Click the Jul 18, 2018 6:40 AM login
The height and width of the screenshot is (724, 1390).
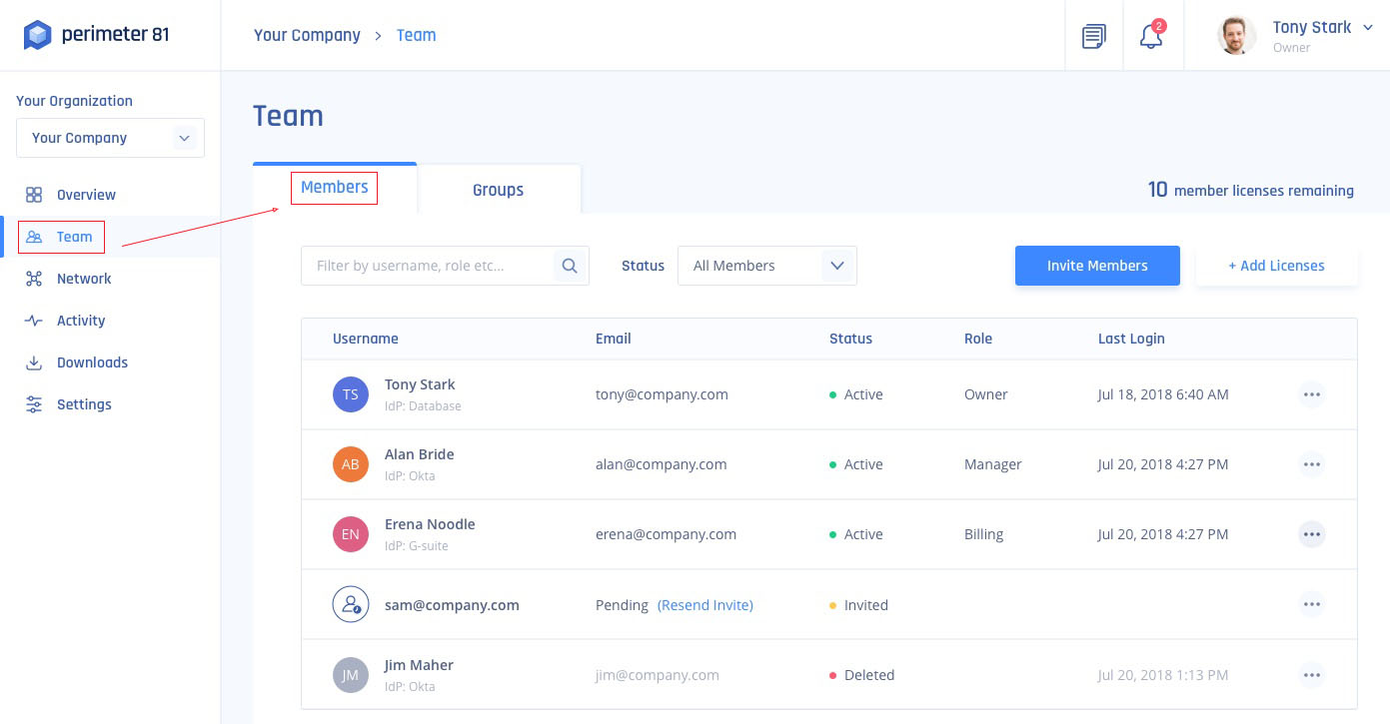(1163, 394)
